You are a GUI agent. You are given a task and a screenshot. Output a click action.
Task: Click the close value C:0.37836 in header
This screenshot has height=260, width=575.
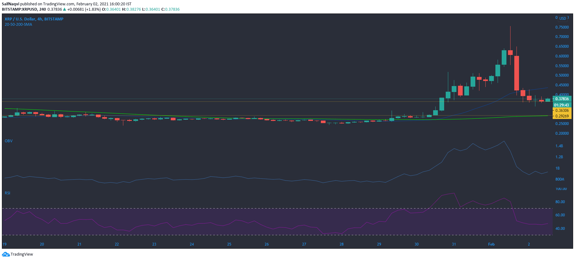170,9
